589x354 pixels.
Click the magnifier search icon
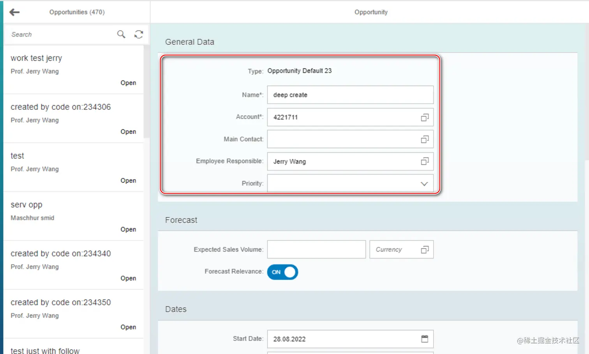[x=121, y=34]
